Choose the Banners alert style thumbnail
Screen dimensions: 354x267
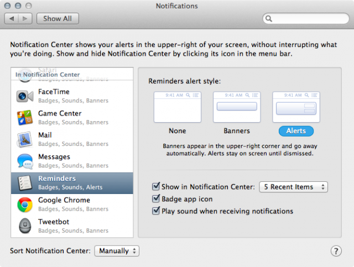[x=237, y=107]
